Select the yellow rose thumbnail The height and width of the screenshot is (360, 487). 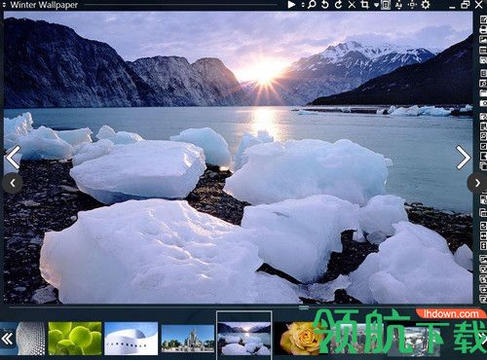(300, 339)
